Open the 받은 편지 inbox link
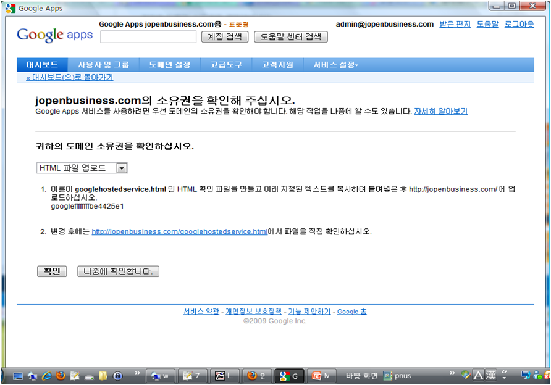The height and width of the screenshot is (385, 551). [x=455, y=24]
